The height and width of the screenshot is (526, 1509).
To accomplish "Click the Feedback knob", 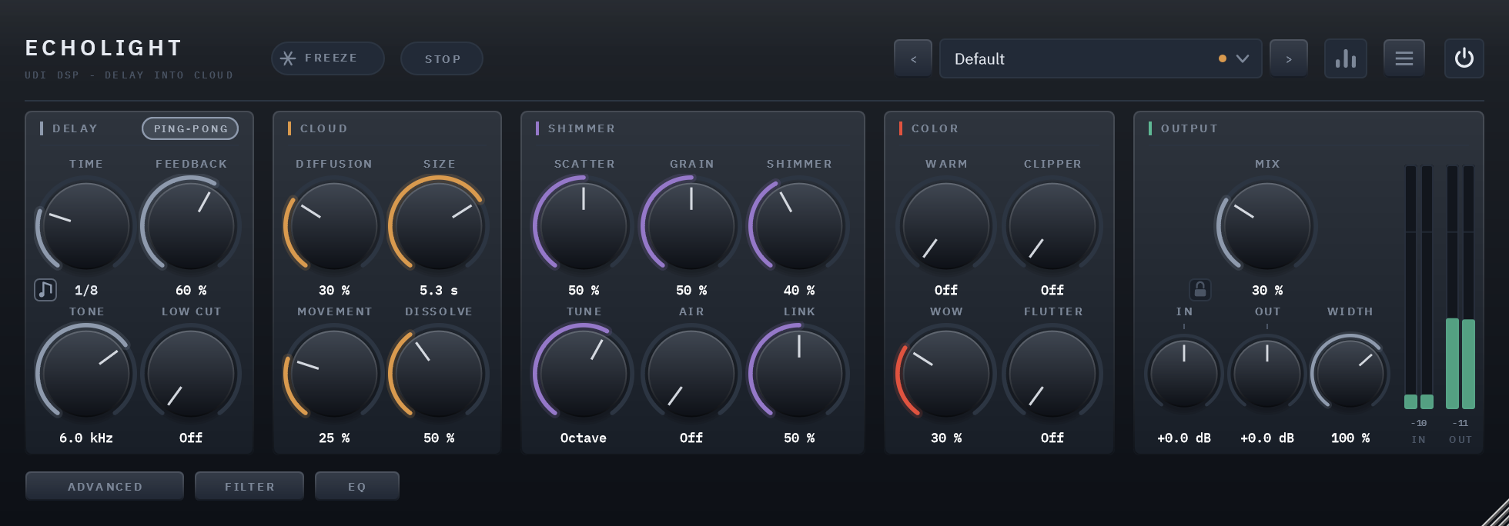I will pos(191,226).
